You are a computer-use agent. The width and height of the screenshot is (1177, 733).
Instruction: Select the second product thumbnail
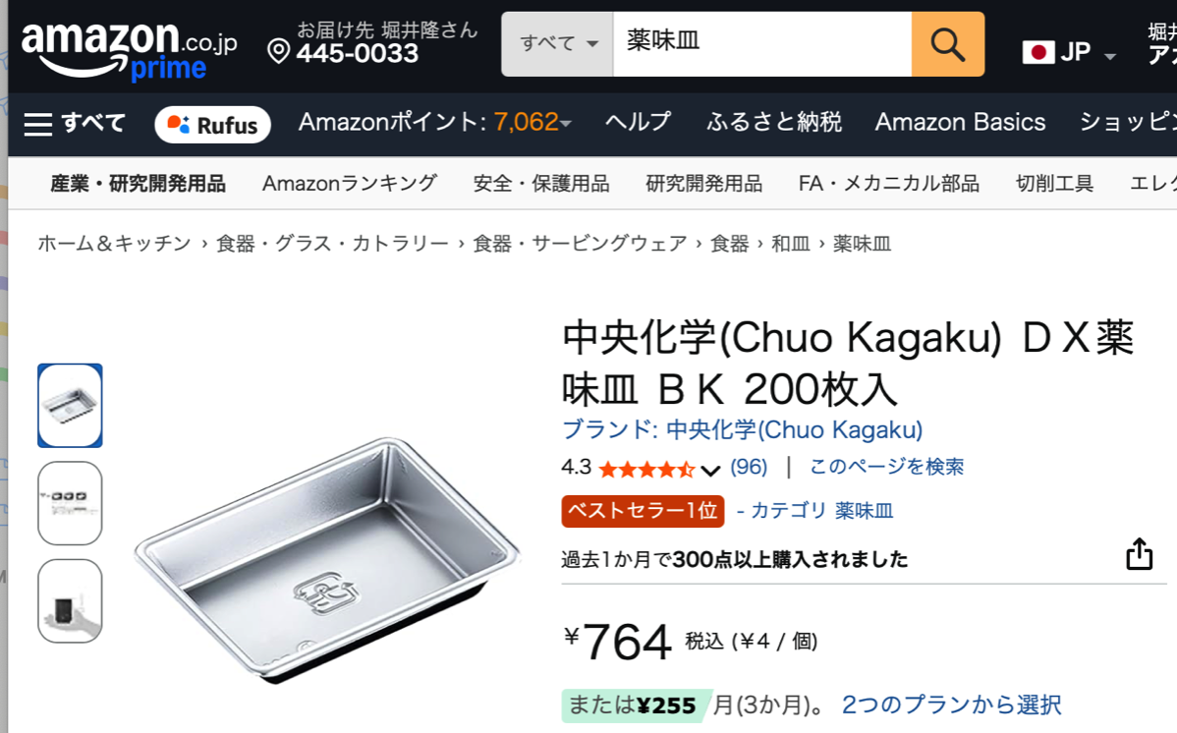coord(70,503)
